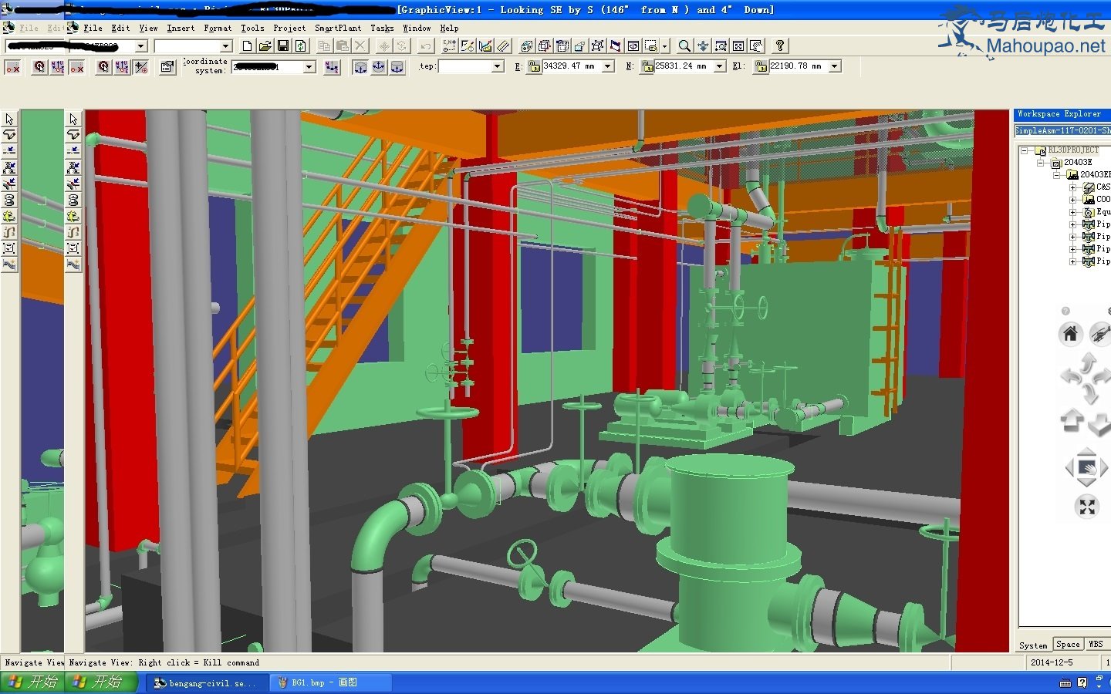The width and height of the screenshot is (1111, 694).
Task: Click the Fit view icon
Action: pyautogui.click(x=738, y=46)
